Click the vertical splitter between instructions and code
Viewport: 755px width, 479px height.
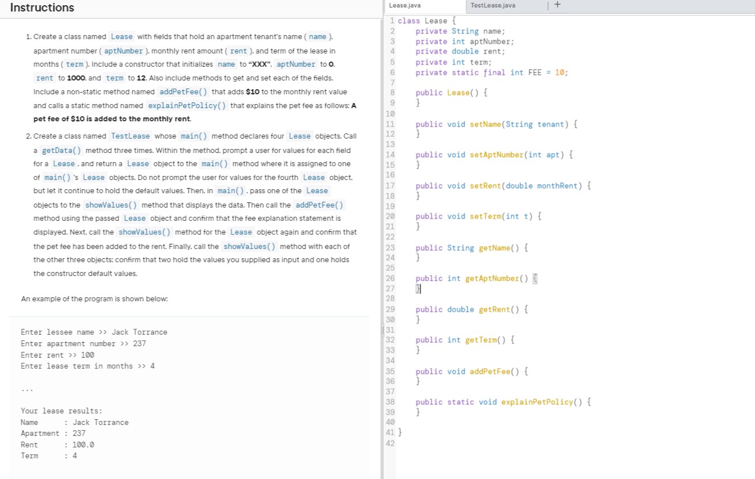pyautogui.click(x=382, y=329)
